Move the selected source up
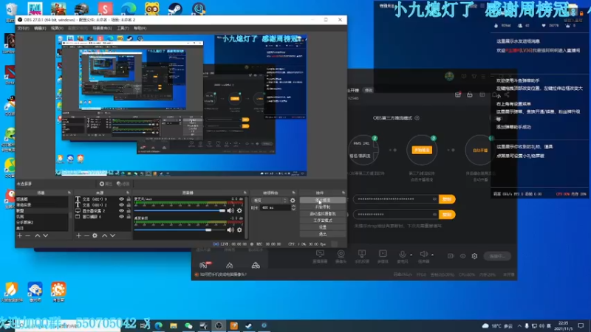Image resolution: width=591 pixels, height=332 pixels. pyautogui.click(x=104, y=235)
